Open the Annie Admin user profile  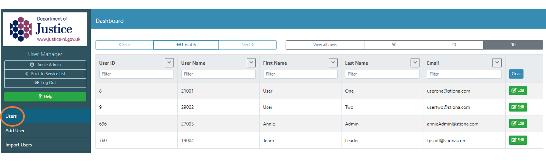(45, 65)
